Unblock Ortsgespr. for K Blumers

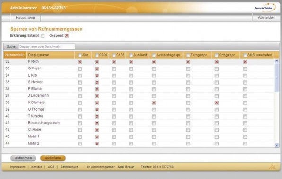(x=217, y=103)
